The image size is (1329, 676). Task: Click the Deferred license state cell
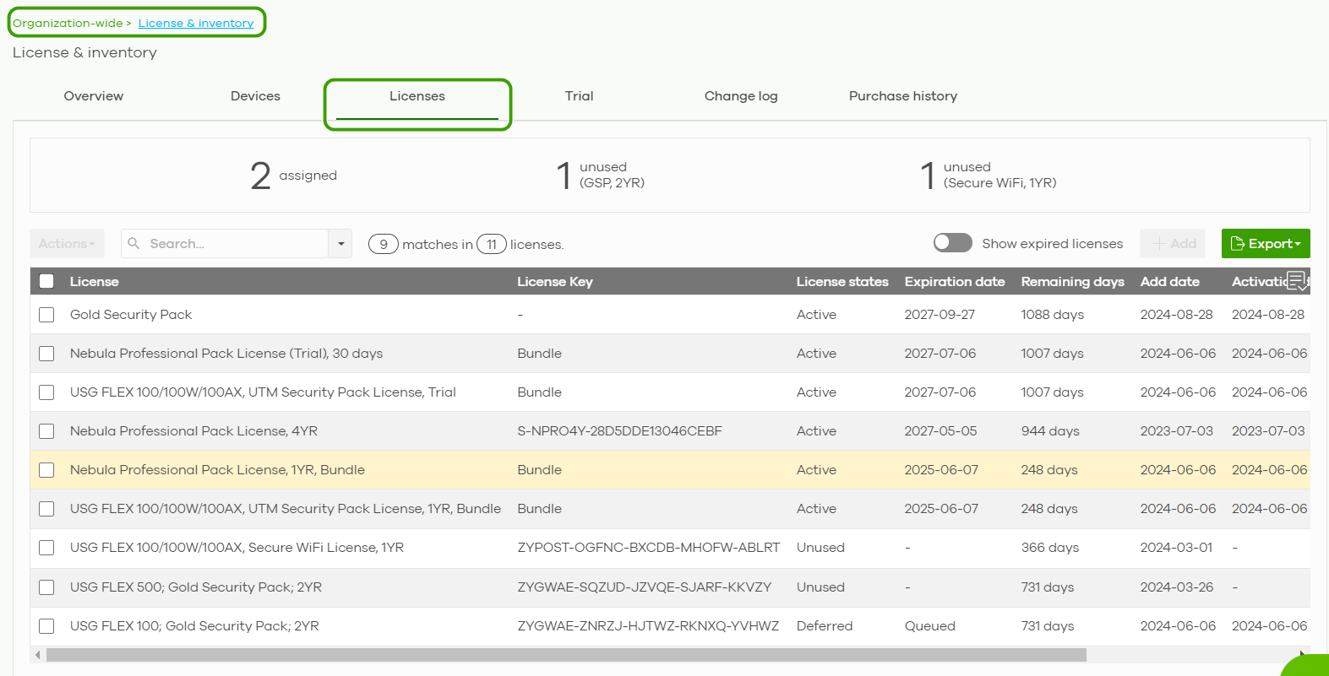[825, 626]
